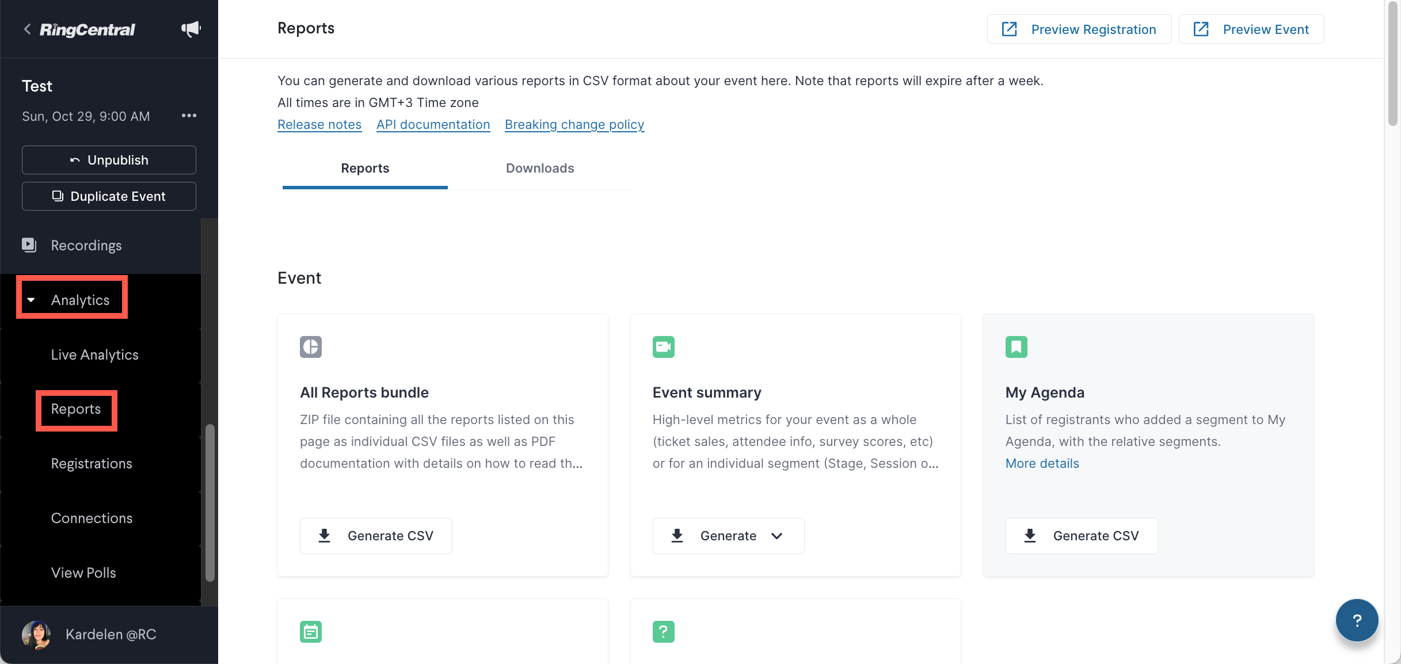Open Live Analytics in sidebar

pyautogui.click(x=95, y=354)
